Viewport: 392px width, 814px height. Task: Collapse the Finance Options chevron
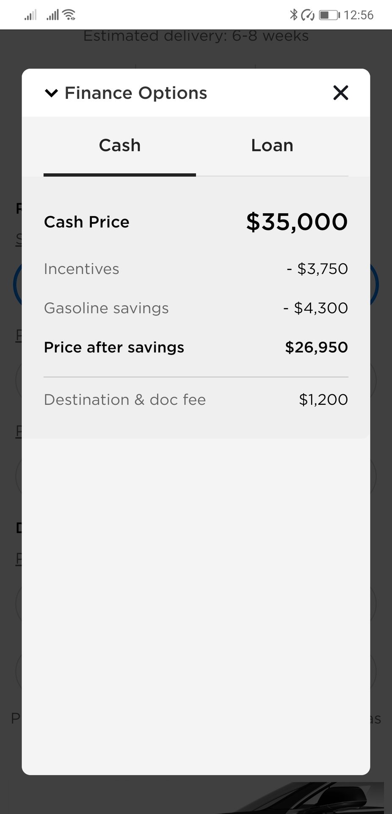(x=51, y=93)
